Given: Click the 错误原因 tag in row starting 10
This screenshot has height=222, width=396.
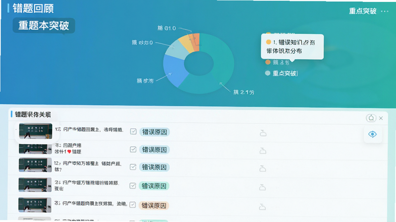Looking at the screenshot, I should (154, 132).
